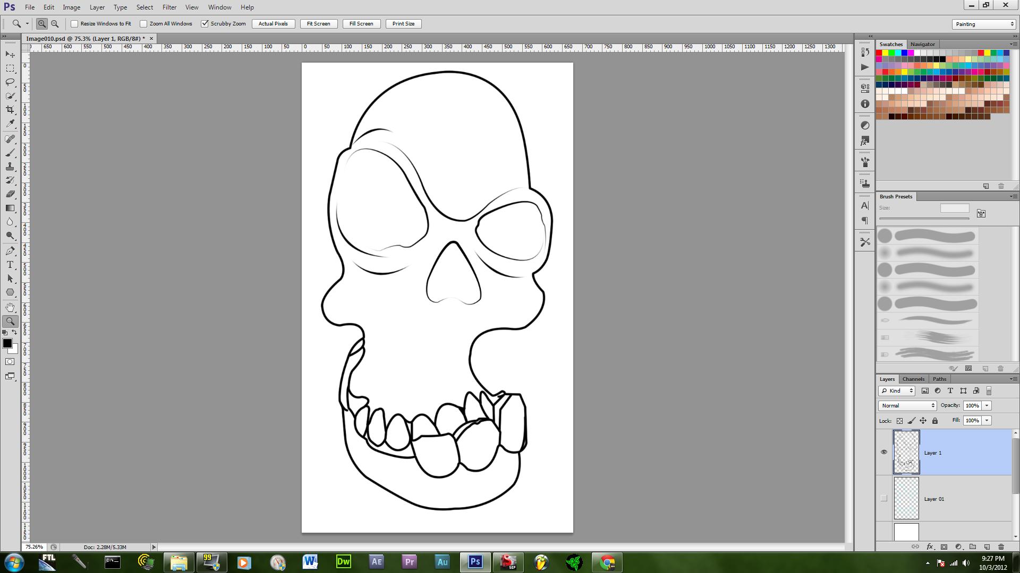Select the Lasso tool
The height and width of the screenshot is (573, 1020).
10,82
